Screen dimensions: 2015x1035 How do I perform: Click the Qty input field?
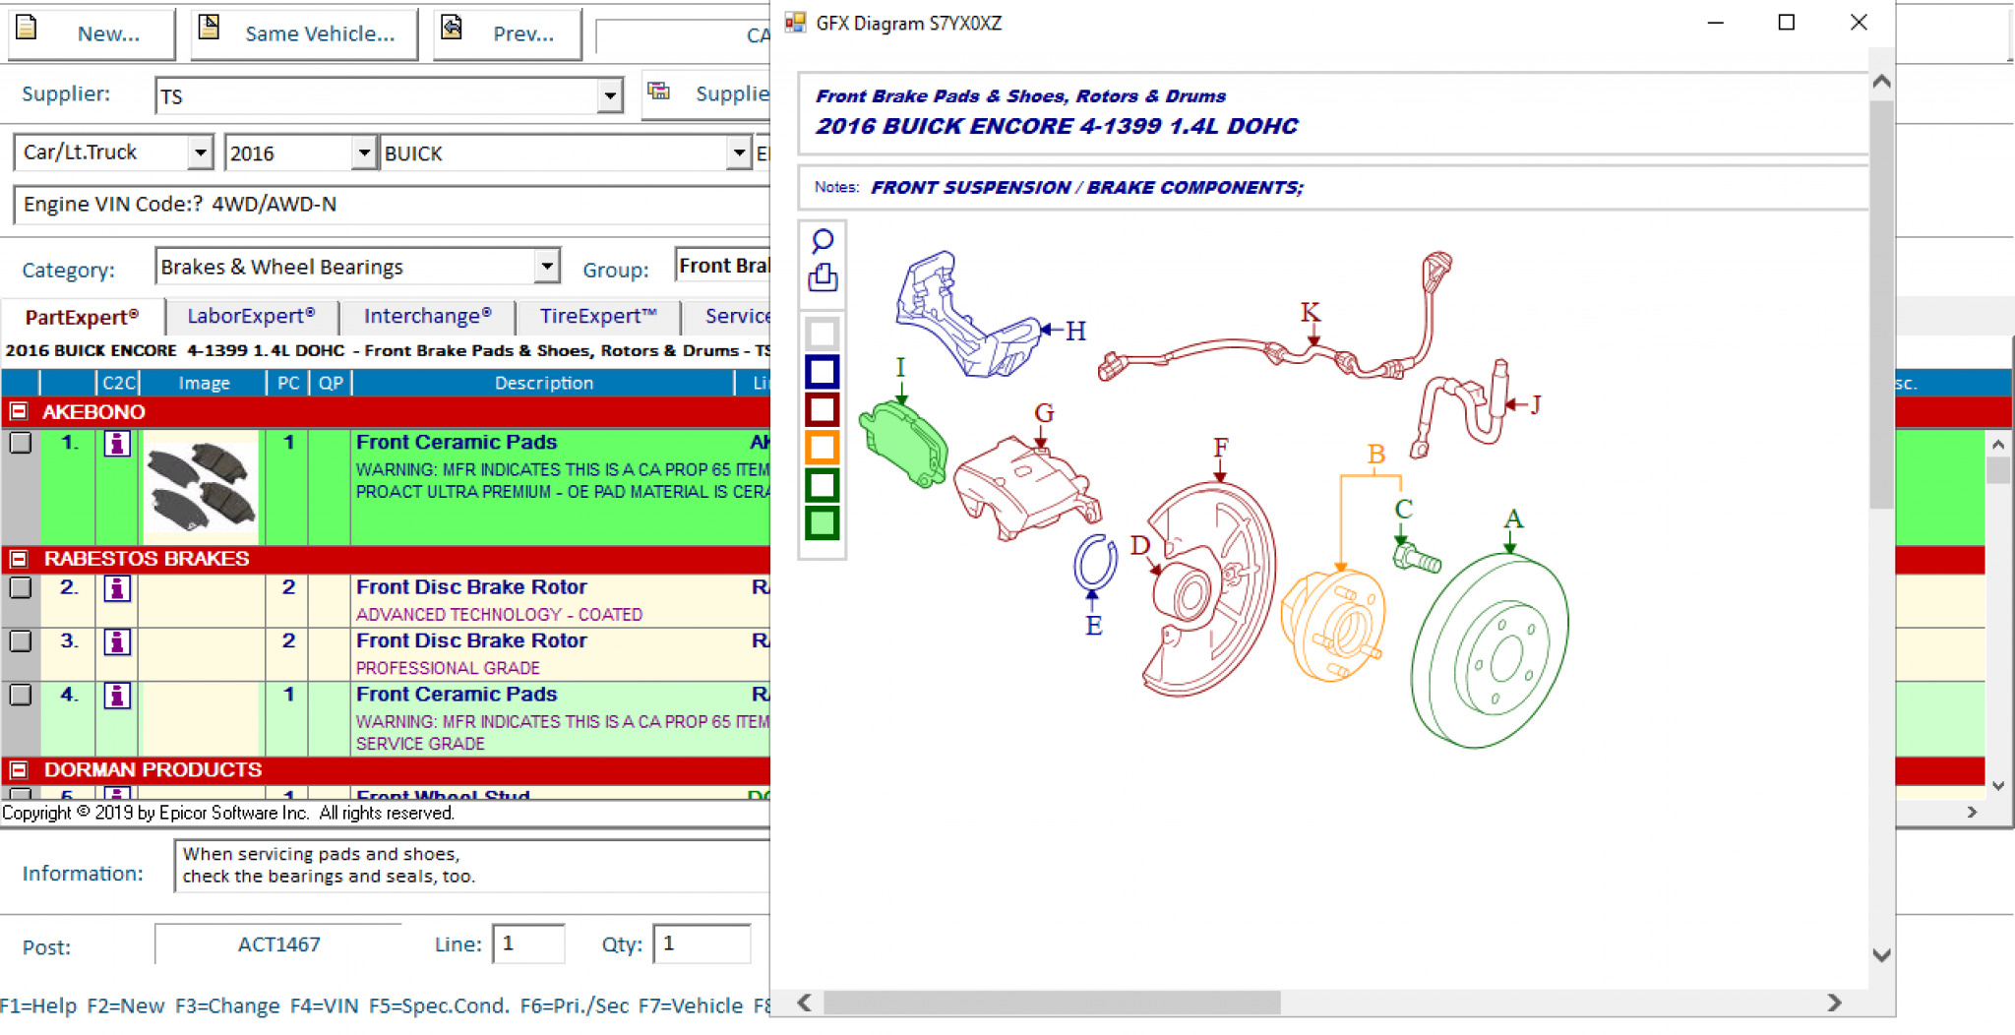702,944
